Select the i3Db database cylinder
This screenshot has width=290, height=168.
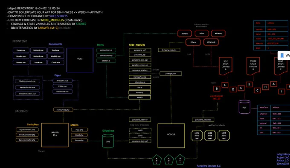(x=108, y=141)
